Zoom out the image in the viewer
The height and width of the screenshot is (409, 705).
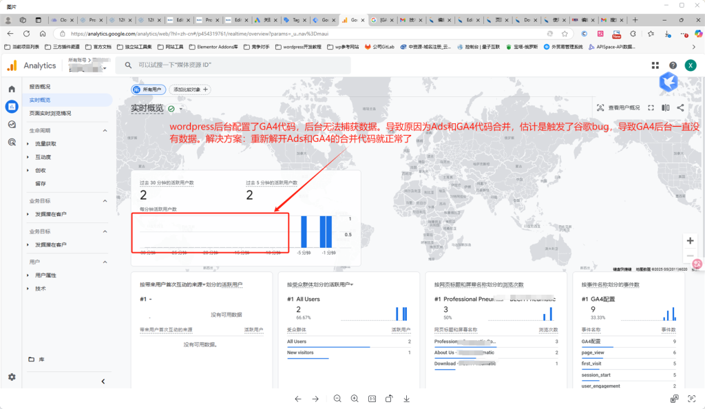click(337, 399)
